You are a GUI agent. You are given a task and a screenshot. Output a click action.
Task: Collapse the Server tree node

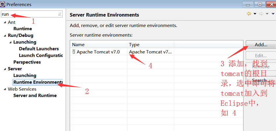[x=5, y=69]
